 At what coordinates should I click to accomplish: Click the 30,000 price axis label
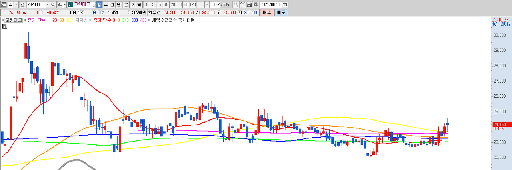(x=500, y=35)
